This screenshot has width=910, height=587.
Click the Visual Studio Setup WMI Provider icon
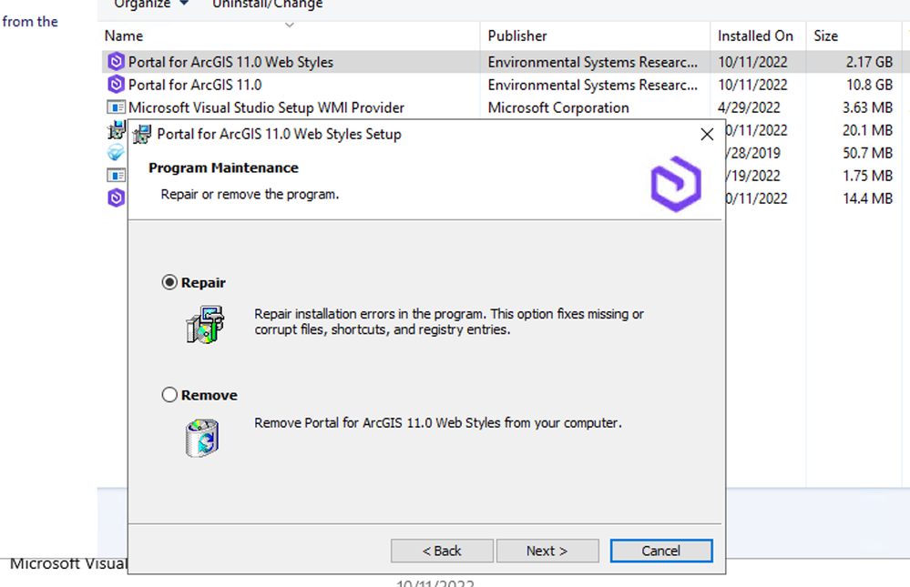point(116,107)
